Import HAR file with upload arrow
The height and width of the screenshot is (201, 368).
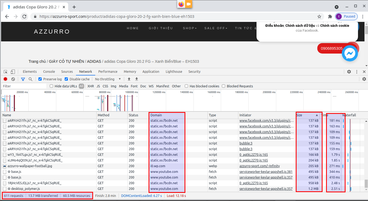[129, 79]
